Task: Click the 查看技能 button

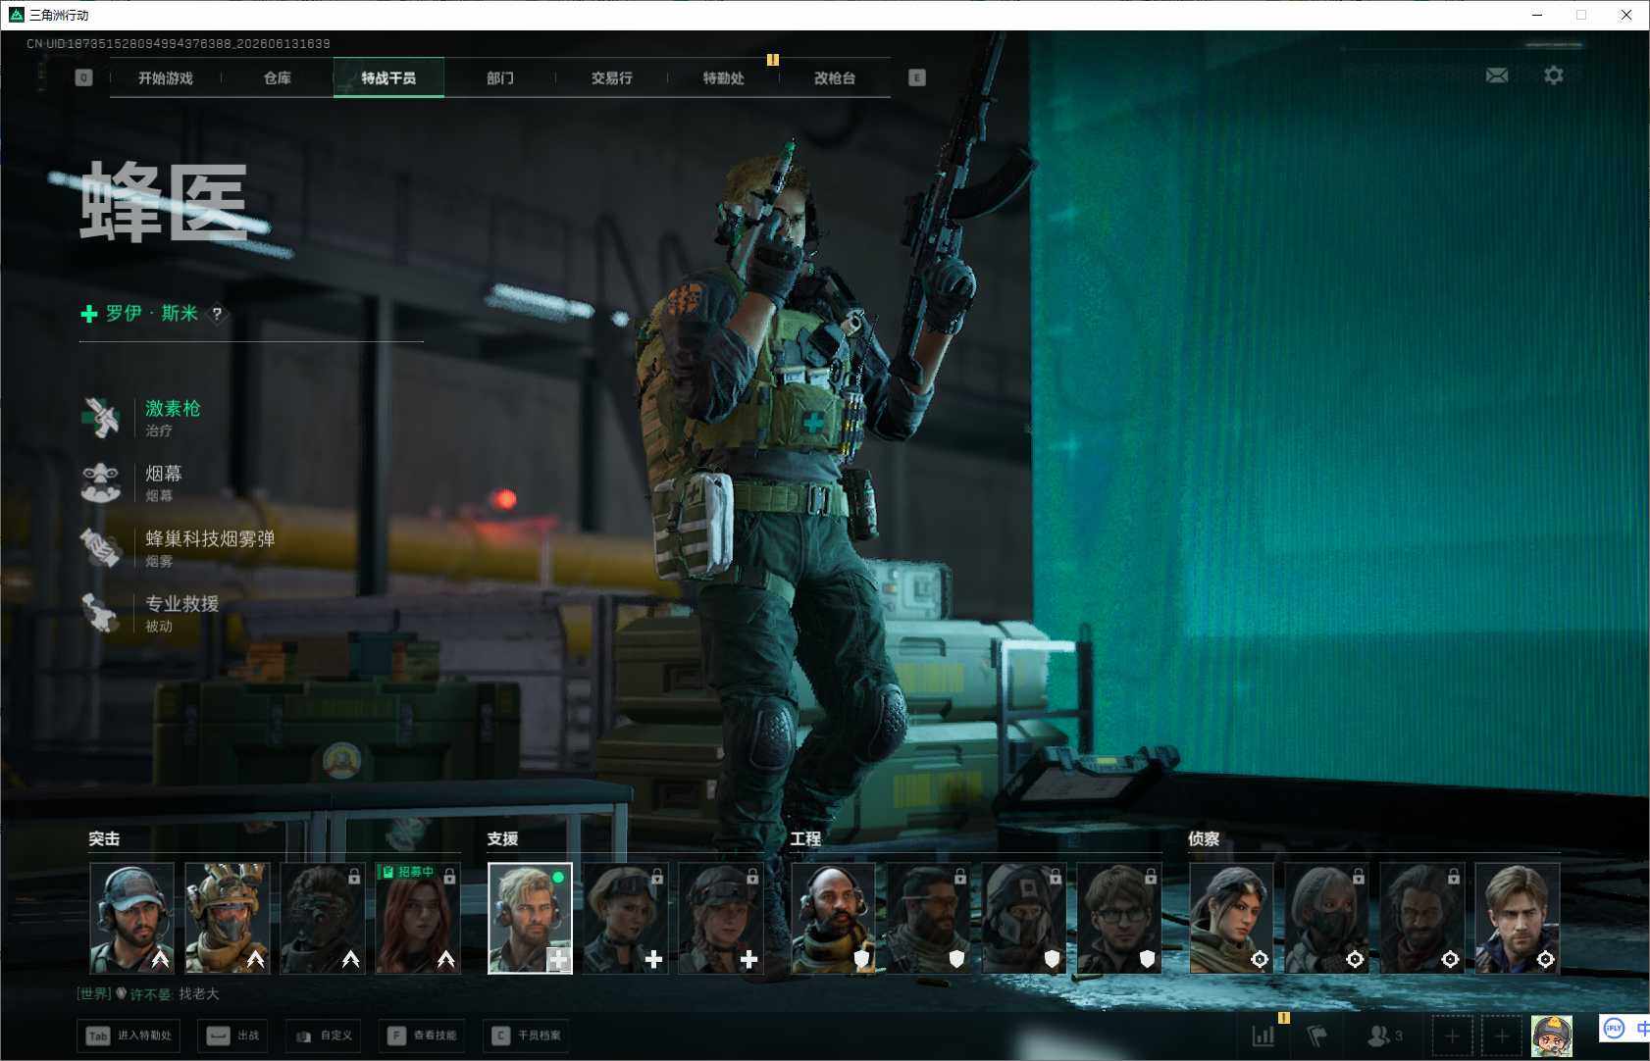Action: coord(422,1036)
